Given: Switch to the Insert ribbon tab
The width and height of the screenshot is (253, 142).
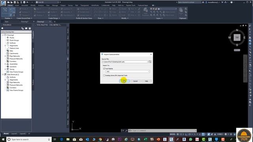Looking at the screenshot, I should (17, 5).
